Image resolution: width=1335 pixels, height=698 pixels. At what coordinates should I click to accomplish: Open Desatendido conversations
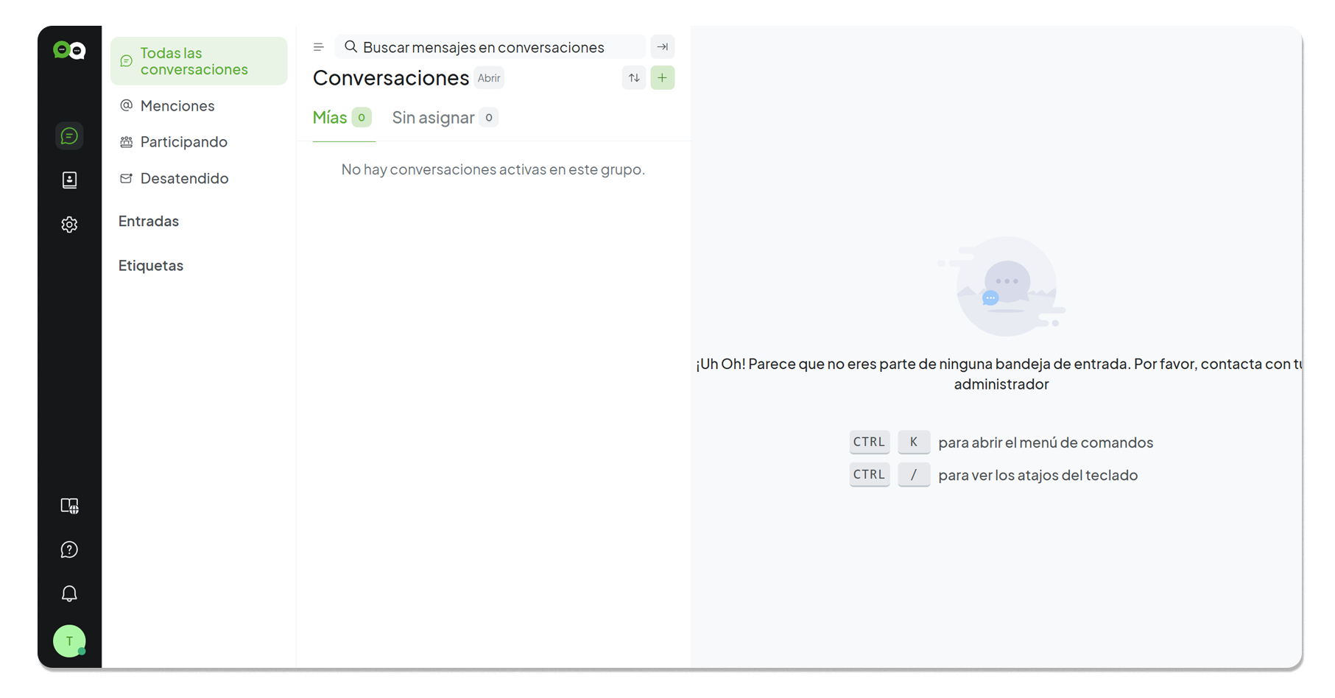[x=185, y=178]
